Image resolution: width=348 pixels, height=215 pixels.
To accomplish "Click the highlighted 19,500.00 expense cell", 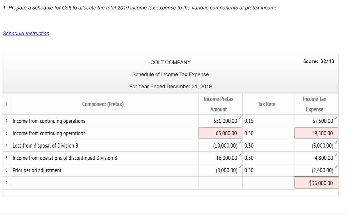I will click(316, 133).
